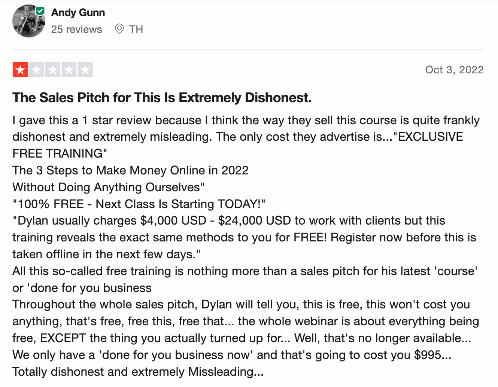Click the 'All this so-called free training' line
The height and width of the screenshot is (387, 498).
click(x=245, y=279)
